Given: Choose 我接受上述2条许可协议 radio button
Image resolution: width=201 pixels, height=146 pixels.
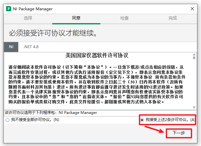Looking at the screenshot, I should click(x=142, y=120).
